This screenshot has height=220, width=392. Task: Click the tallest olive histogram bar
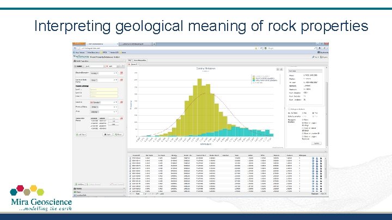pos(199,108)
